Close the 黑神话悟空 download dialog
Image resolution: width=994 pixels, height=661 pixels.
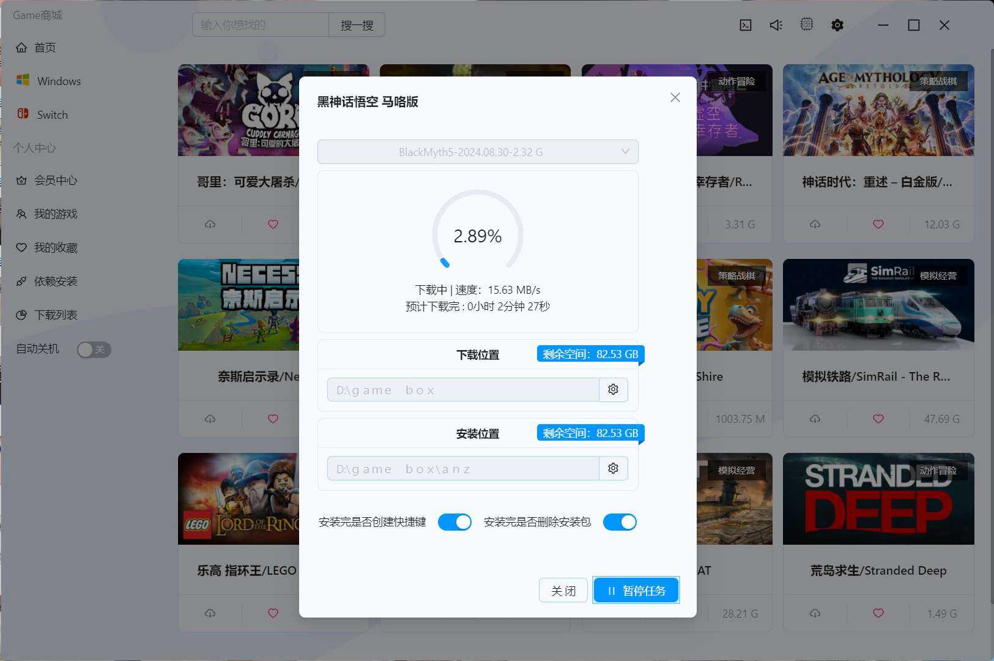(675, 97)
